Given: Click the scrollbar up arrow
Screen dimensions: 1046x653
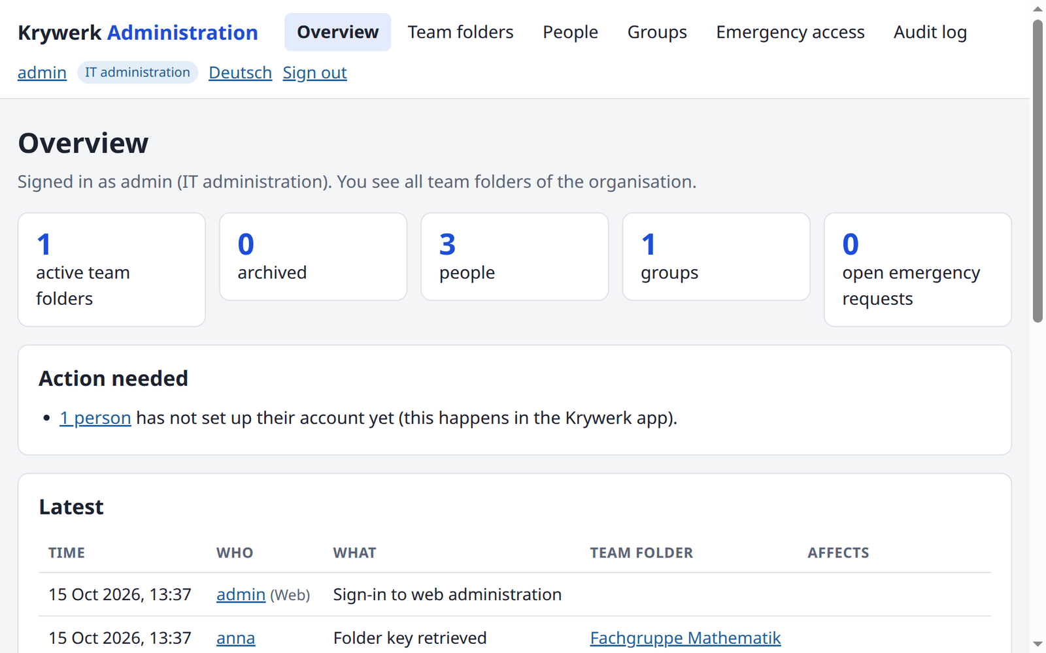Looking at the screenshot, I should pos(1038,8).
